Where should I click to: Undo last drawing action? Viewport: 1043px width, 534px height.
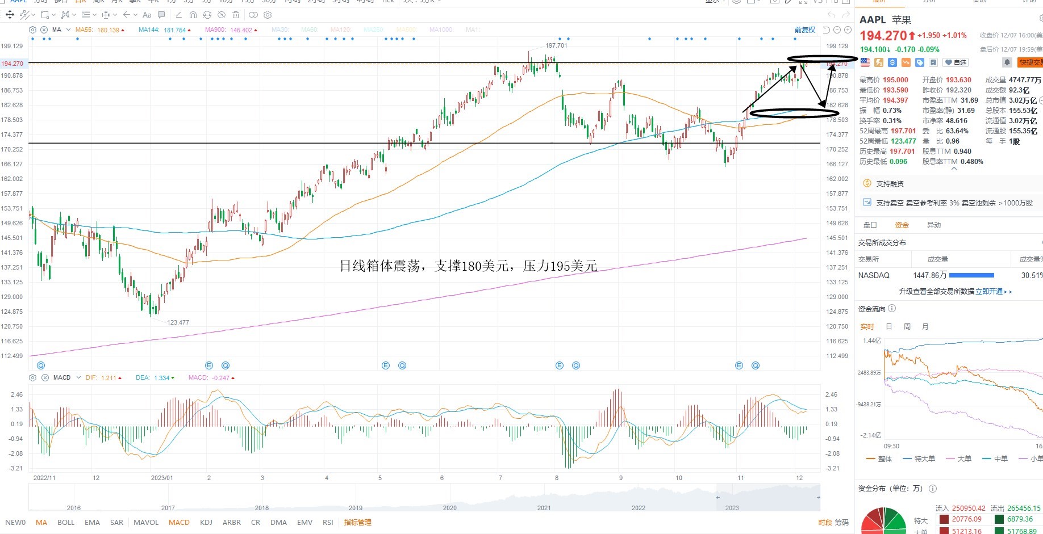[x=832, y=15]
